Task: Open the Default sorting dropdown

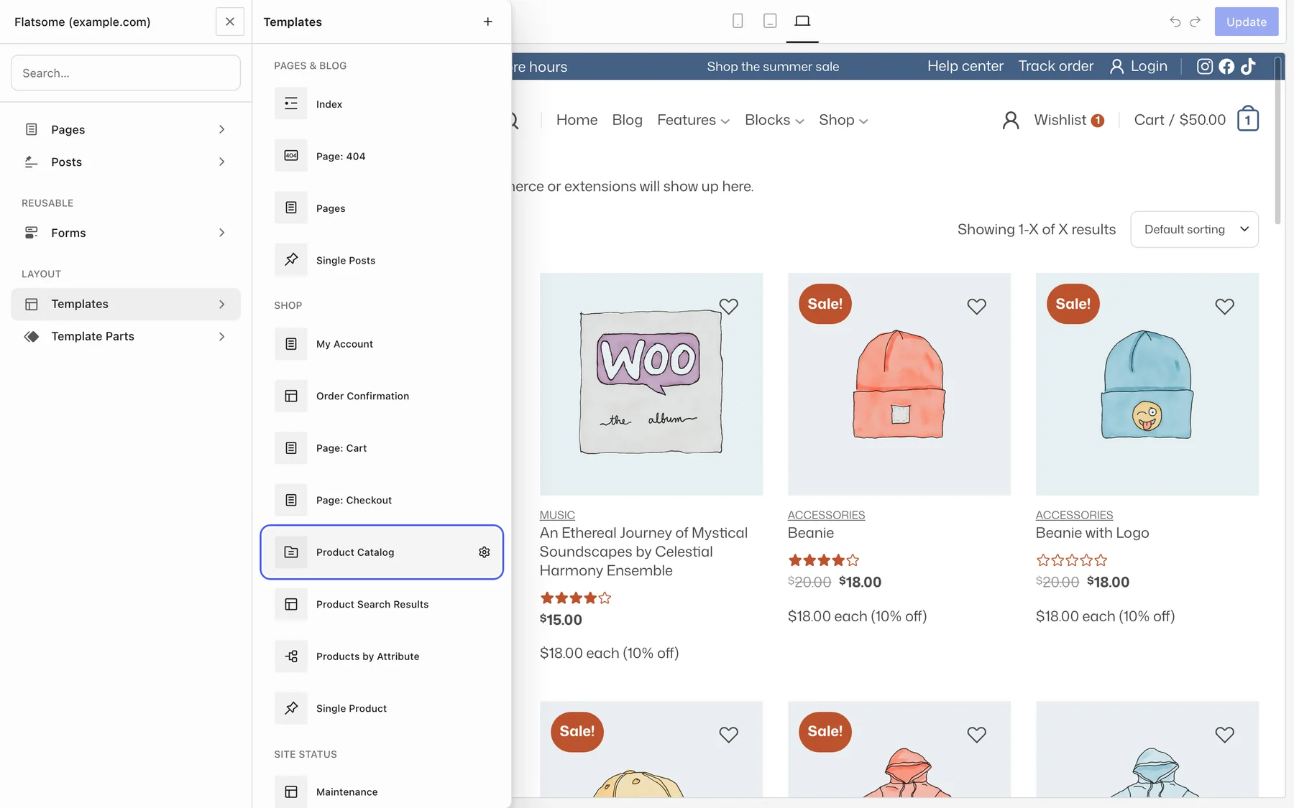Action: (1194, 229)
